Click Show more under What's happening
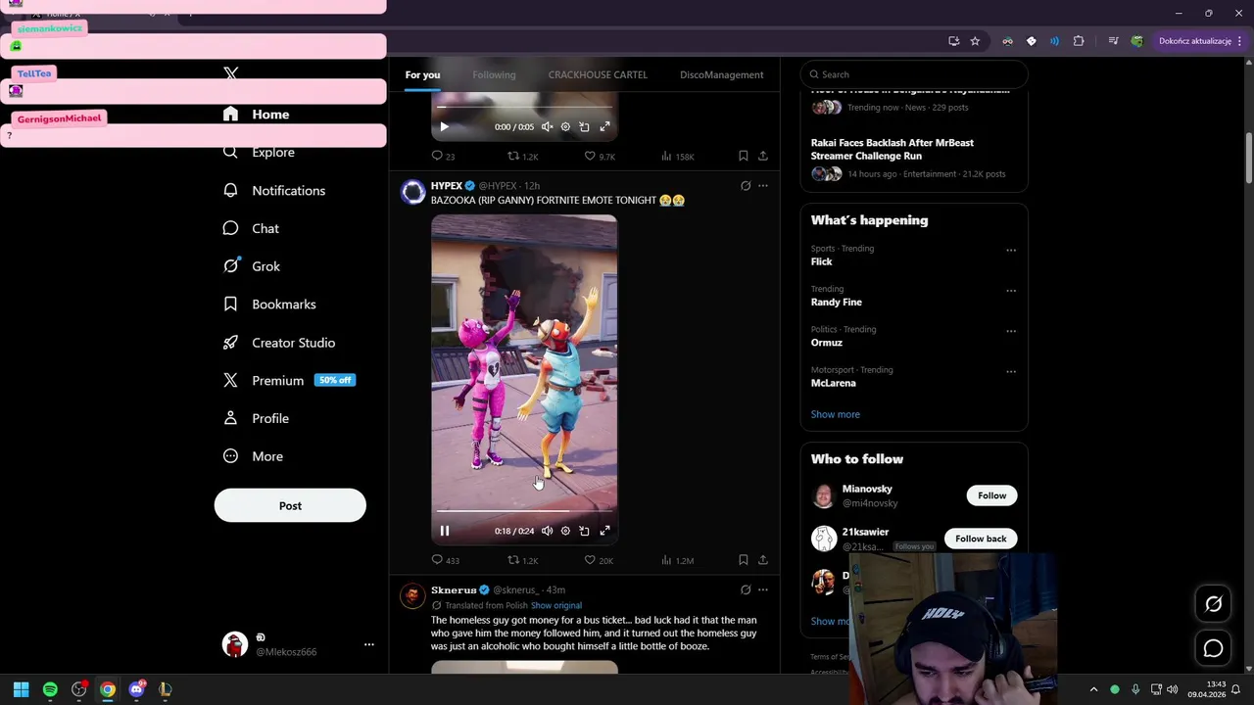This screenshot has width=1254, height=705. pos(835,414)
